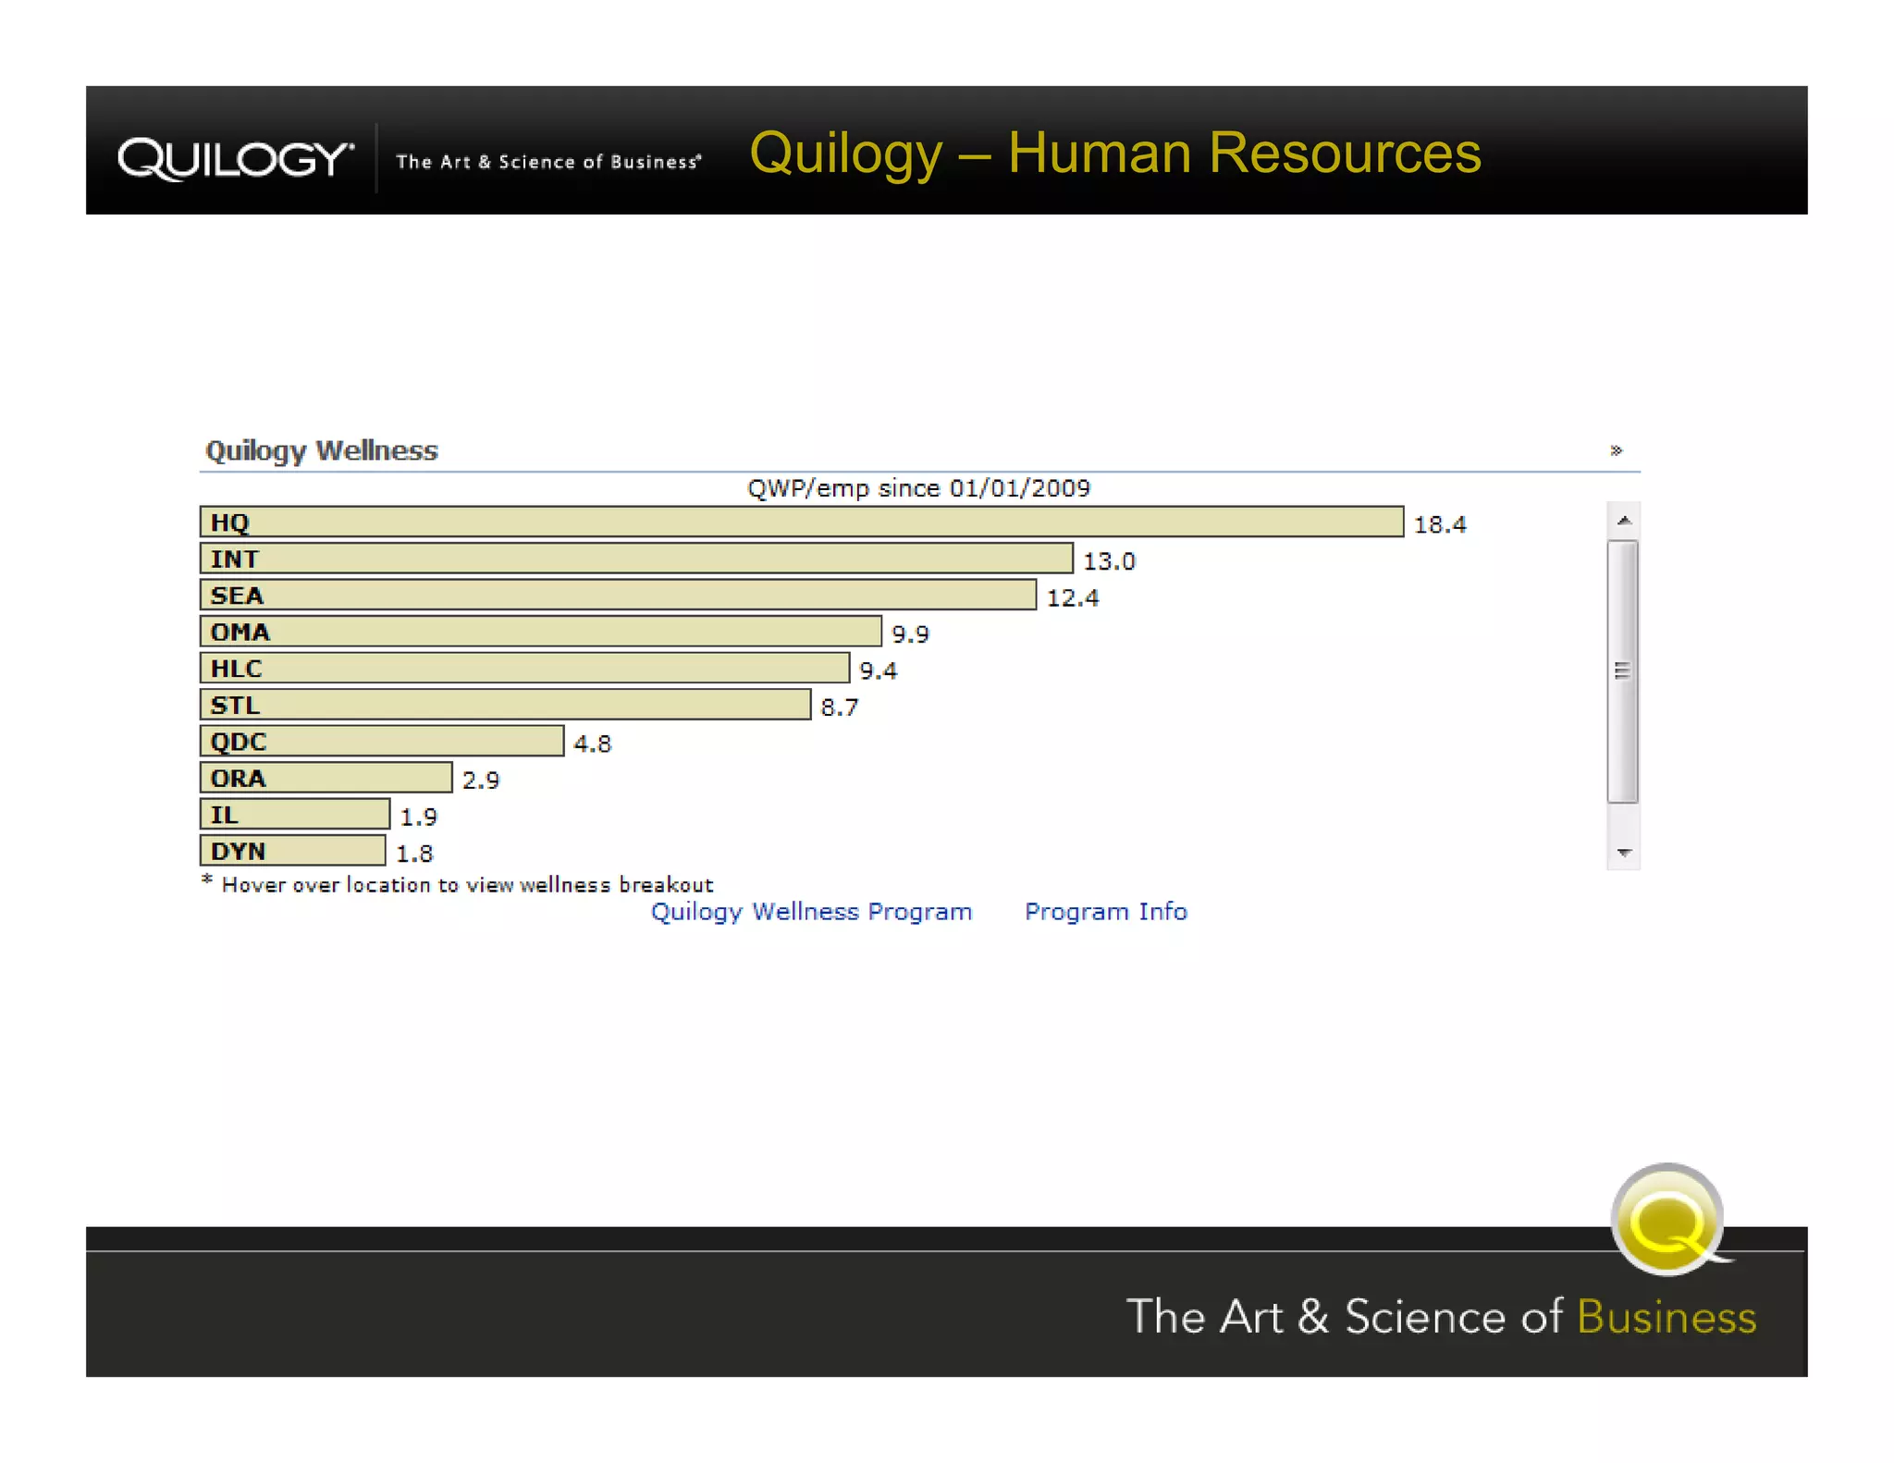
Task: Expand the Quilogy Wellness panel chevron
Action: tap(1616, 450)
